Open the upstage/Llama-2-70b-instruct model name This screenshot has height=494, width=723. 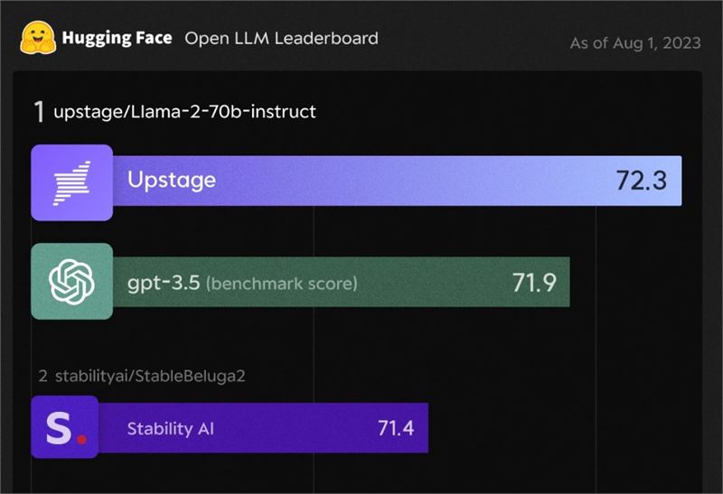184,111
